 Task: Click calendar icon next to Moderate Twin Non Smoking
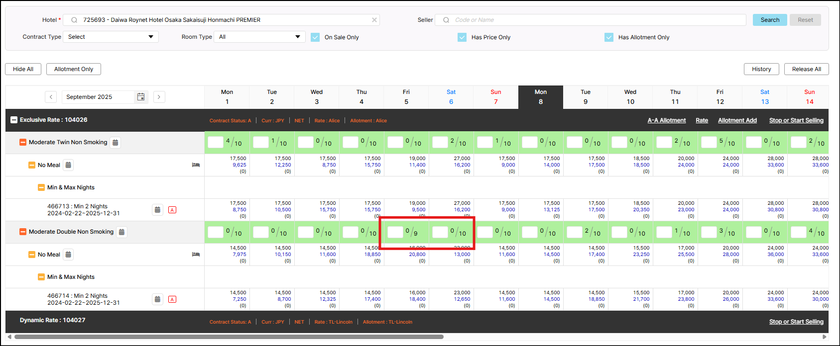115,143
